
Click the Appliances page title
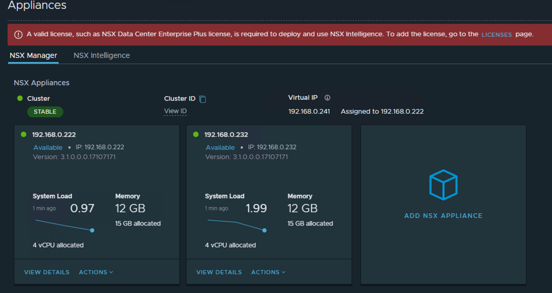[x=37, y=5]
